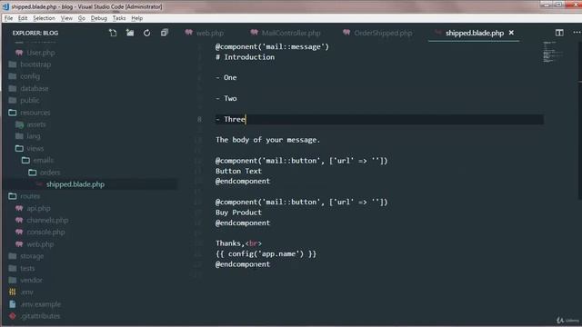Switch to the OrderShipped.php tab
The height and width of the screenshot is (327, 582).
(x=383, y=33)
